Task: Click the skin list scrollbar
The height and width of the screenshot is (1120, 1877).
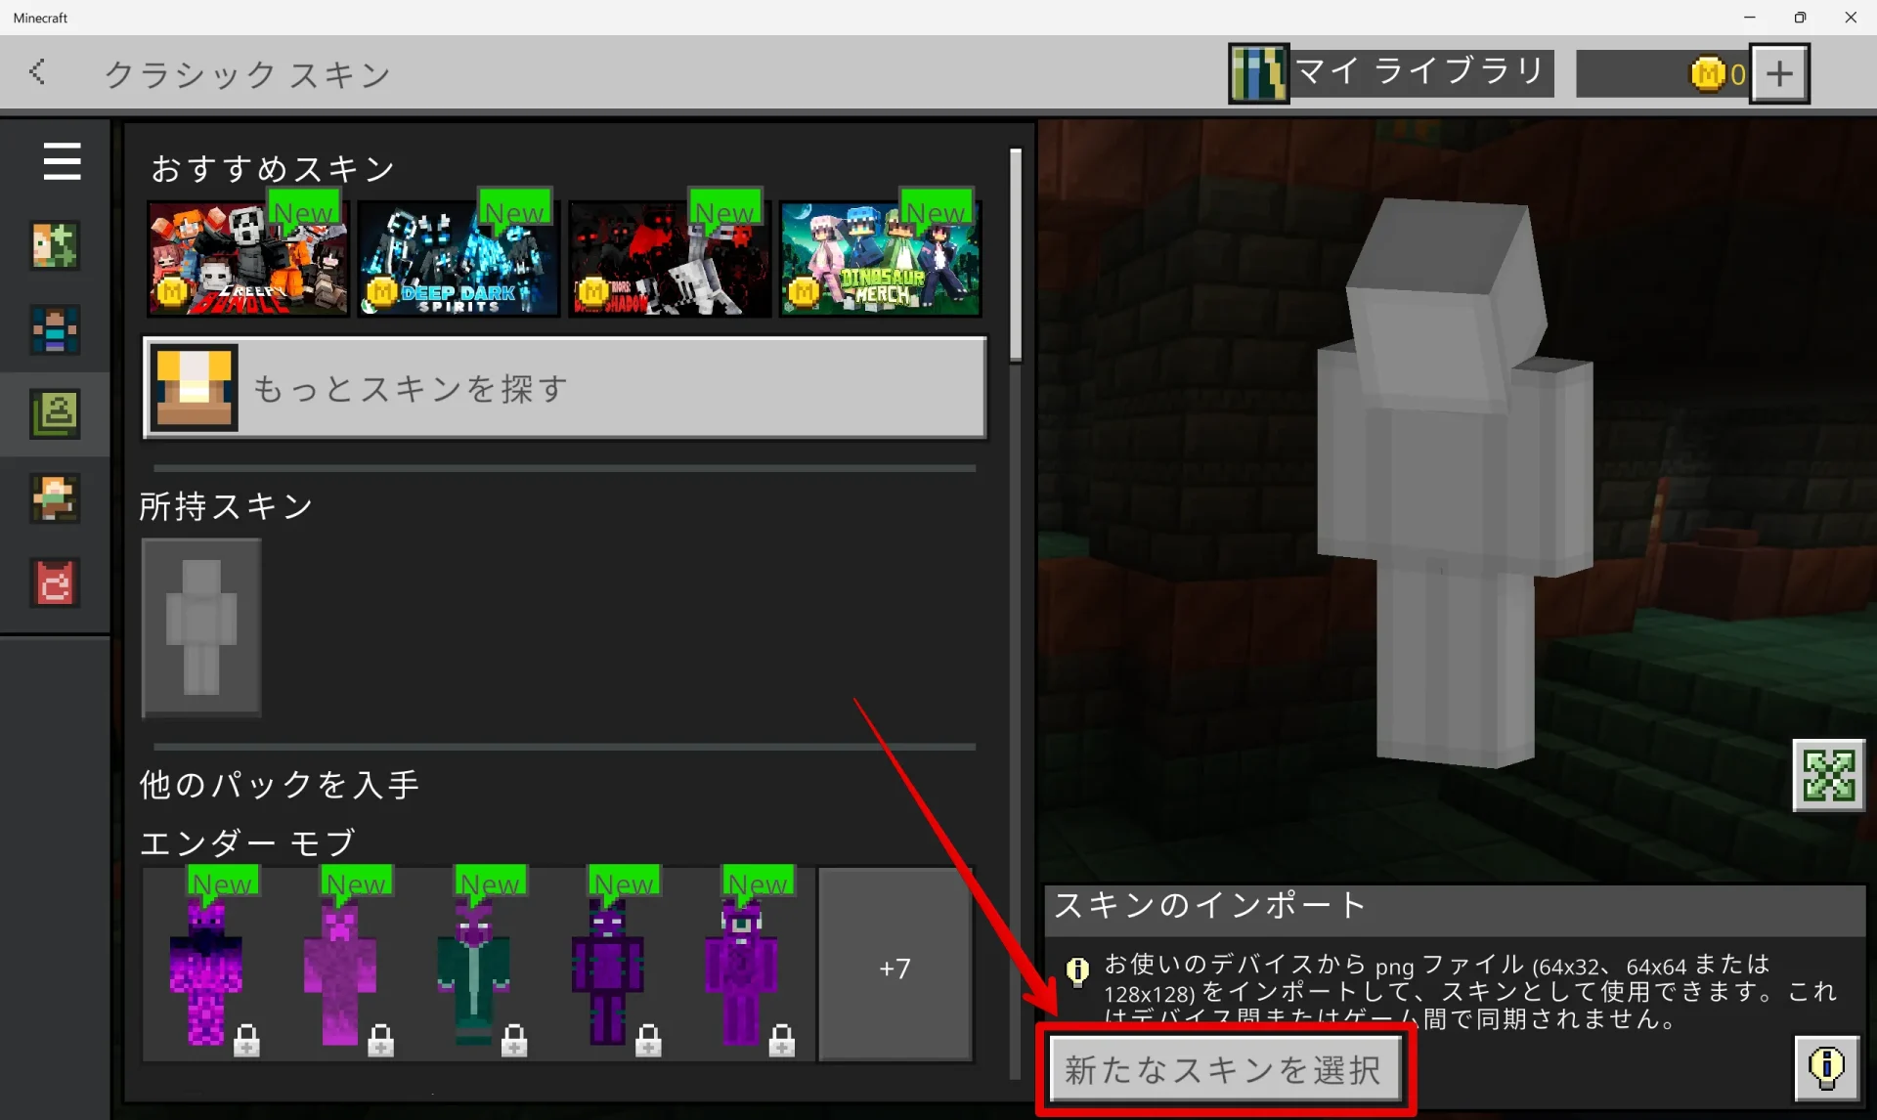Action: point(1016,256)
